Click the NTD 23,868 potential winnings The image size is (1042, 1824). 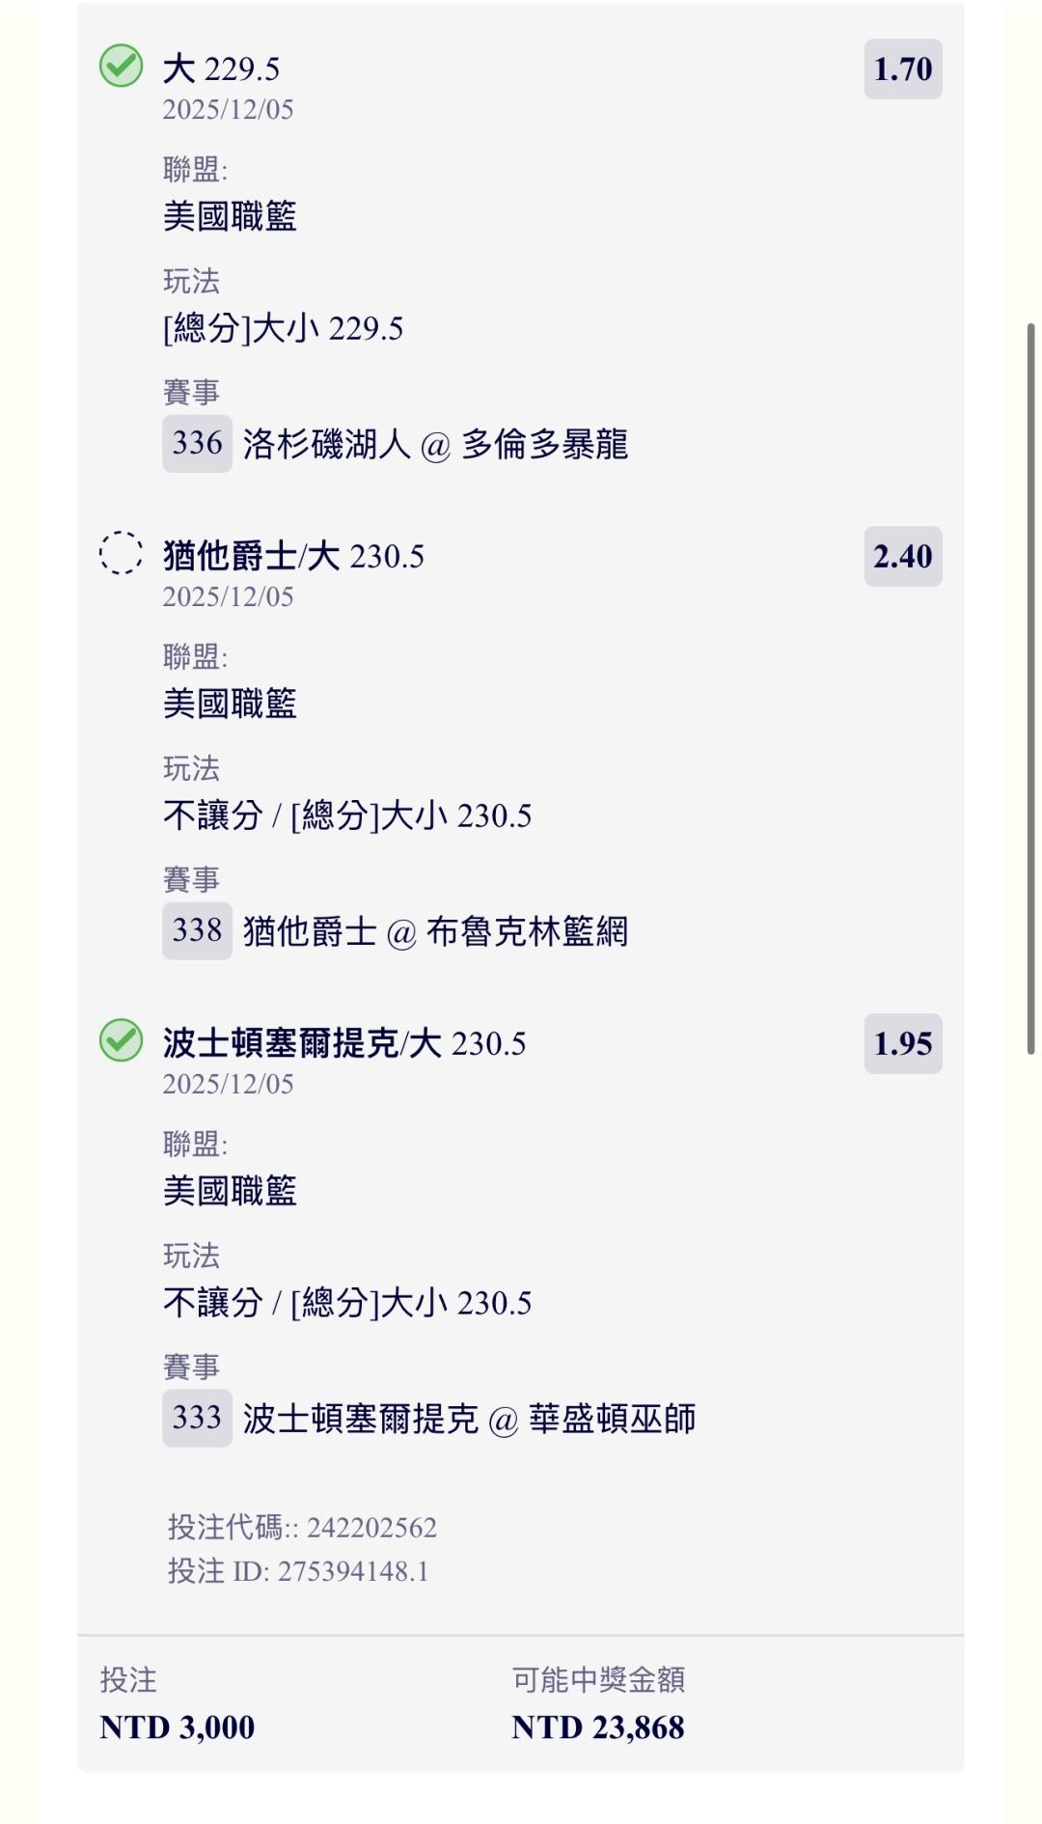coord(597,1727)
